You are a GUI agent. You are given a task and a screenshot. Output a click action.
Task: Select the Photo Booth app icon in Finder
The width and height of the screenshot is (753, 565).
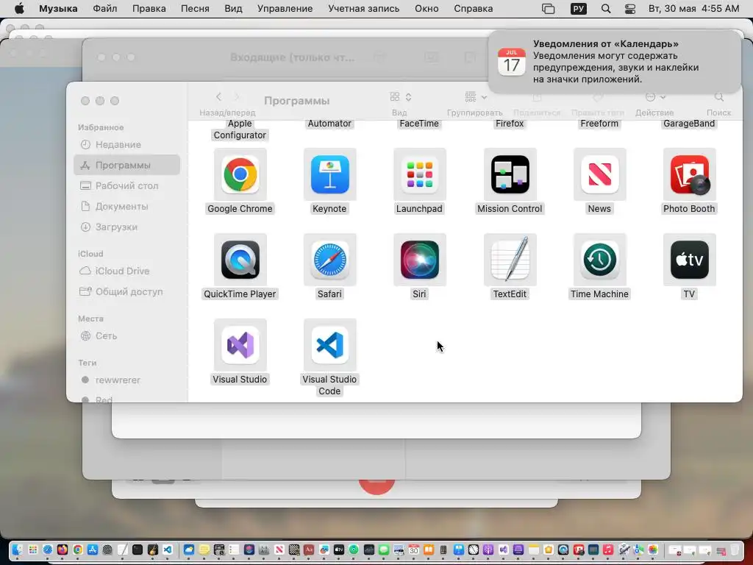[689, 174]
